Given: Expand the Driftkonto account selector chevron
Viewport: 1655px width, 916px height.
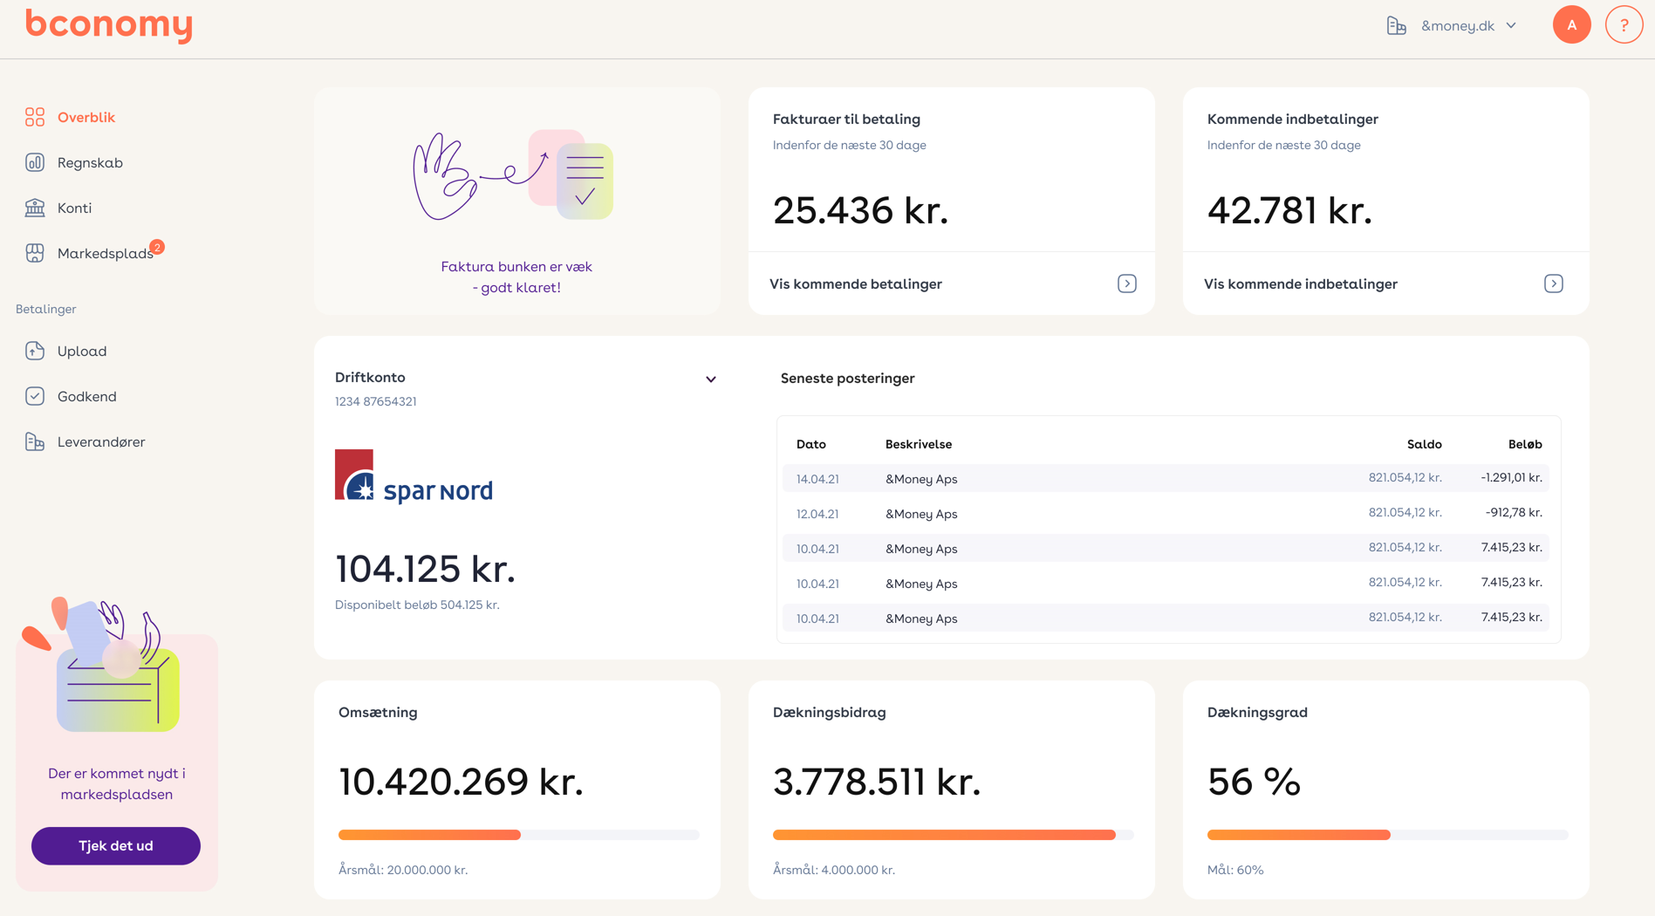Looking at the screenshot, I should [711, 379].
